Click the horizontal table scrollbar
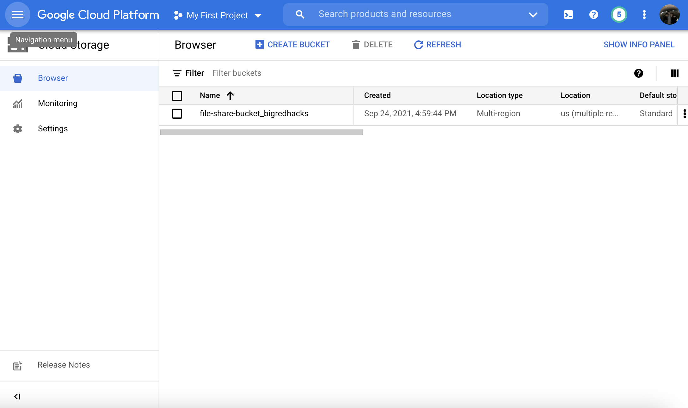This screenshot has width=688, height=408. pos(261,132)
